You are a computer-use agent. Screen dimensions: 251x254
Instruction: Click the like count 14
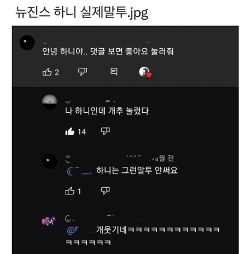click(81, 132)
